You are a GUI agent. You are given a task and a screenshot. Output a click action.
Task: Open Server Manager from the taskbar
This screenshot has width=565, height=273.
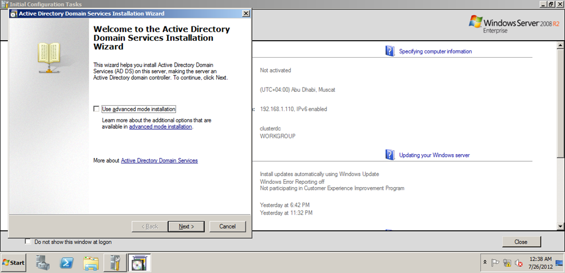click(43, 263)
